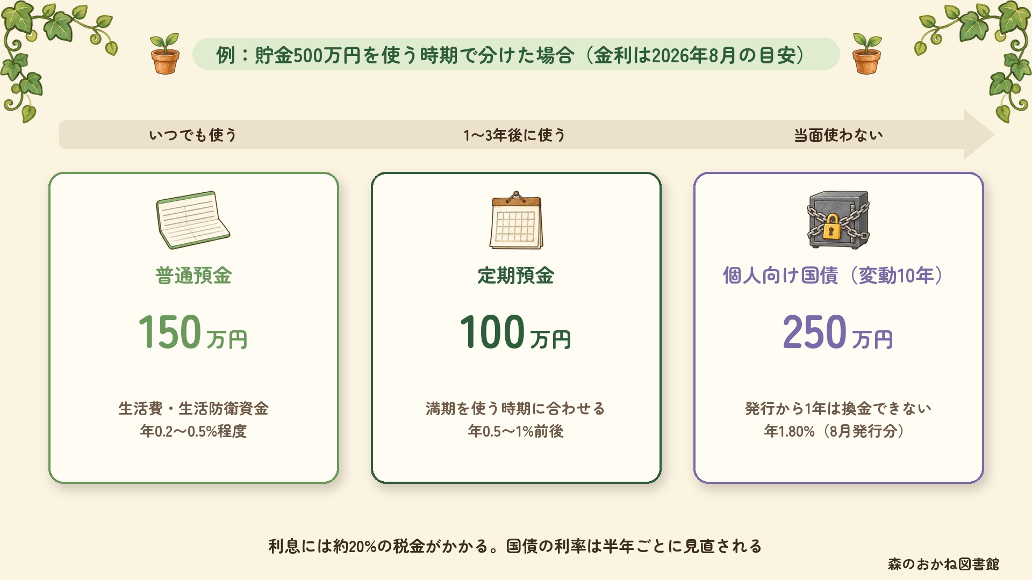
Task: Click the 個人向け国債（変動10年） heading
Action: (x=833, y=275)
